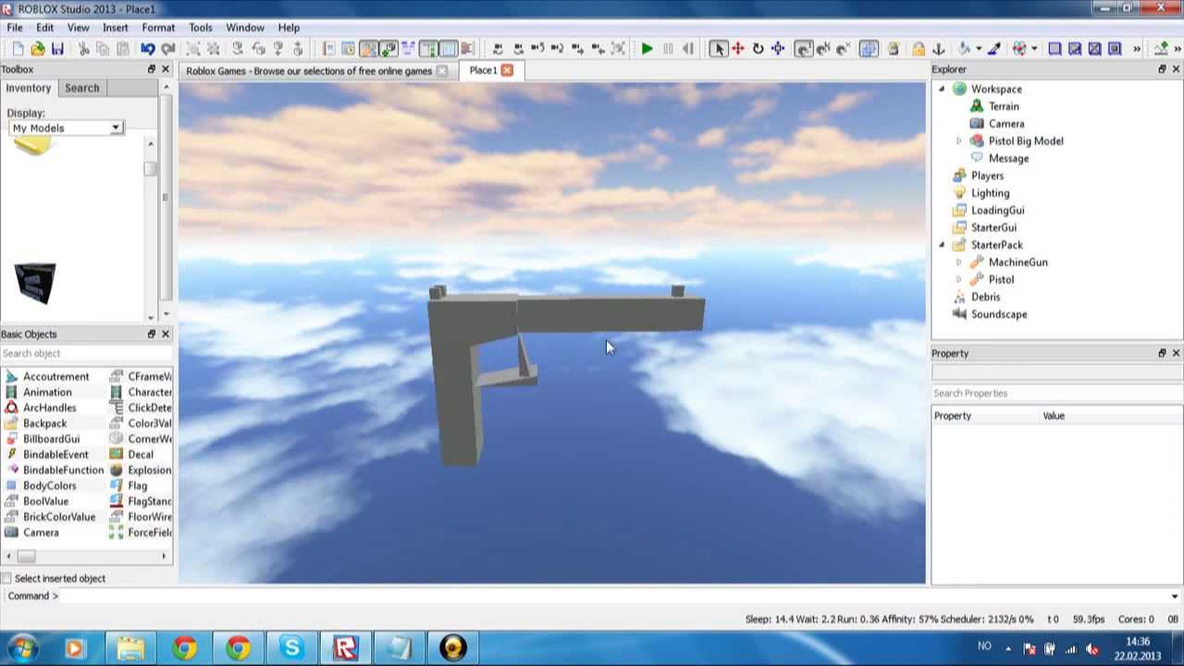Expand the Pistol Big Model node

coord(959,141)
